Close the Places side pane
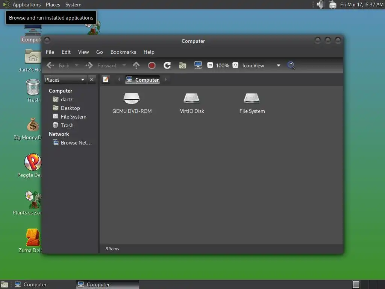 92,80
